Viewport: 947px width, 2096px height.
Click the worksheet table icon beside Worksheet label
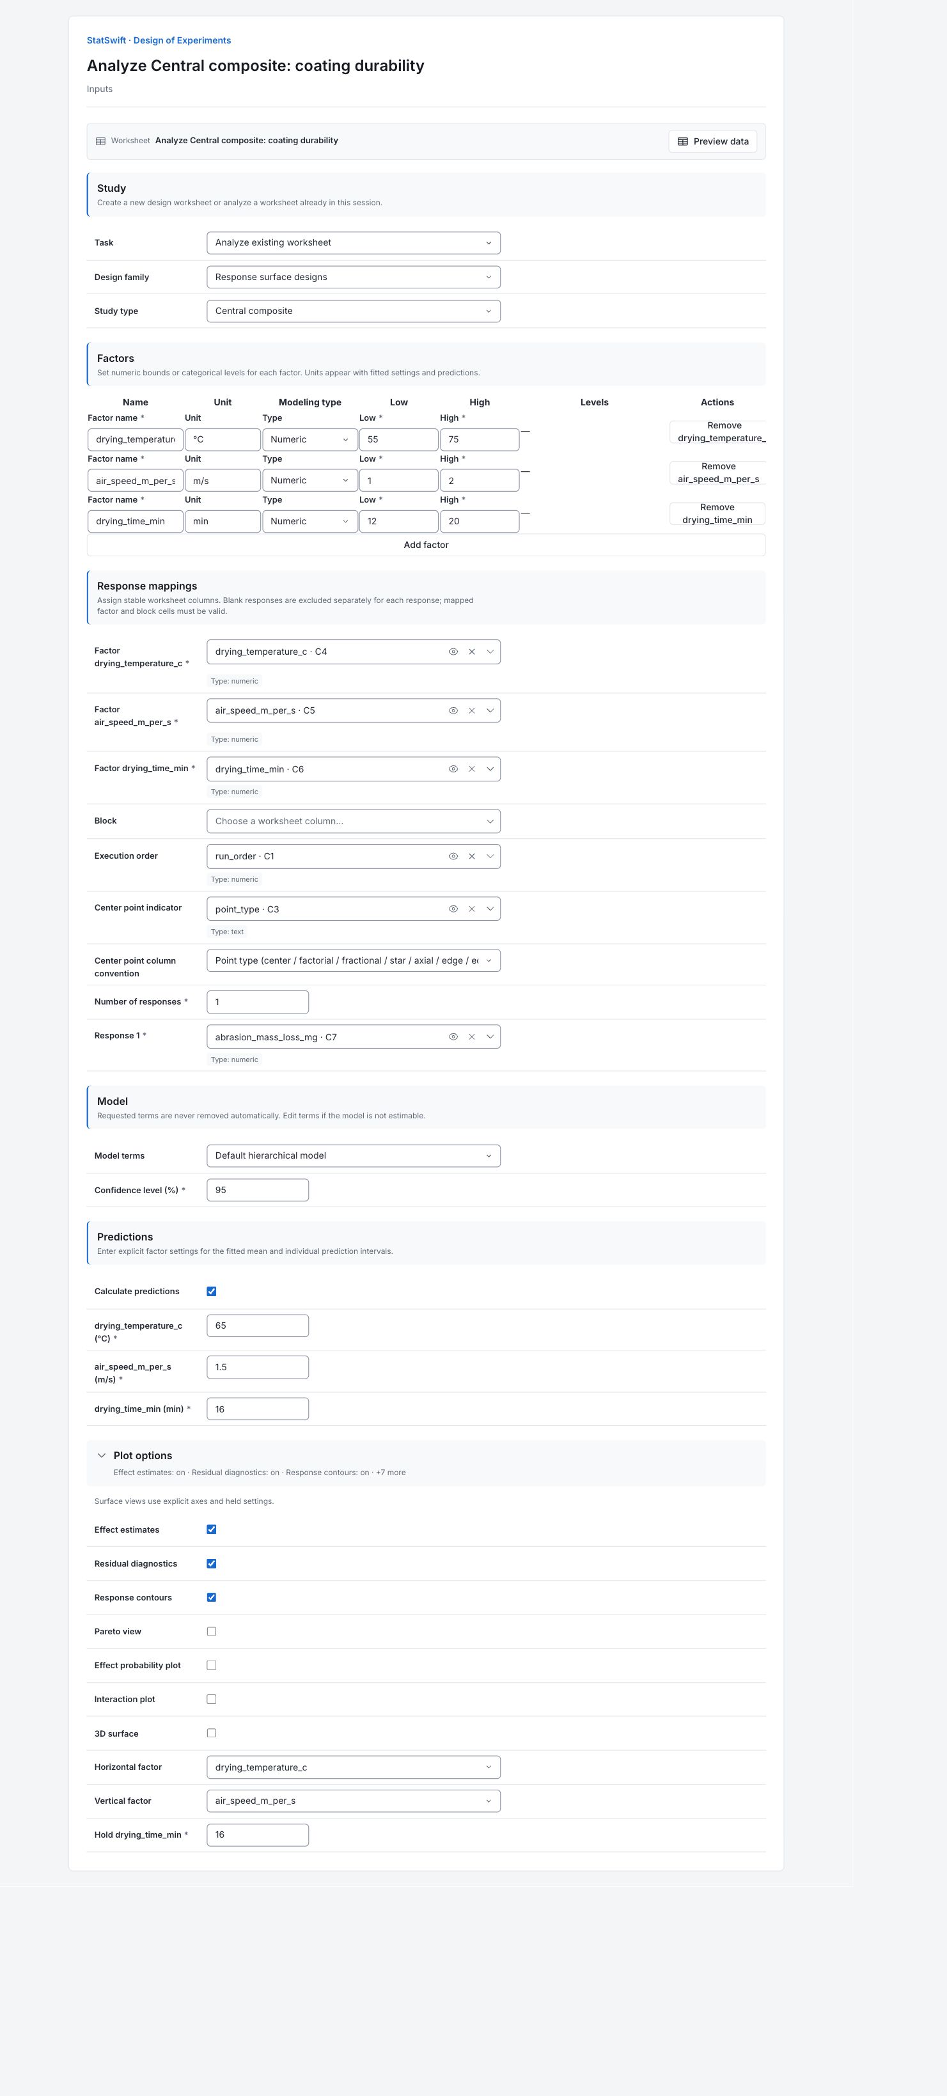pos(101,141)
